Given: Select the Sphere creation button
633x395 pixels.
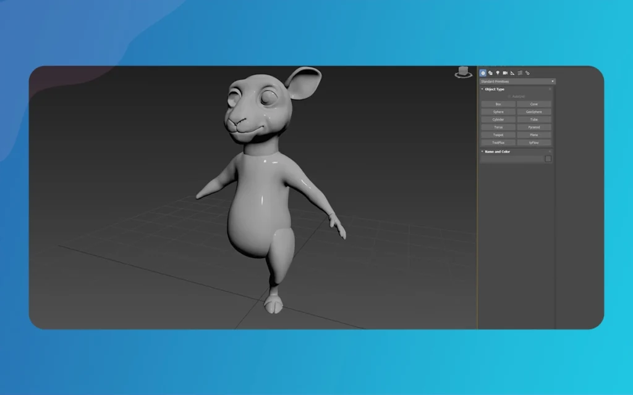Looking at the screenshot, I should 498,111.
